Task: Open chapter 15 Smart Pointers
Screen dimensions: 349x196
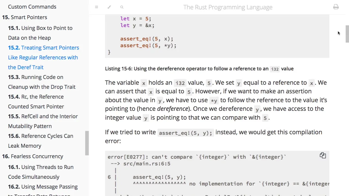Action: [x=25, y=17]
